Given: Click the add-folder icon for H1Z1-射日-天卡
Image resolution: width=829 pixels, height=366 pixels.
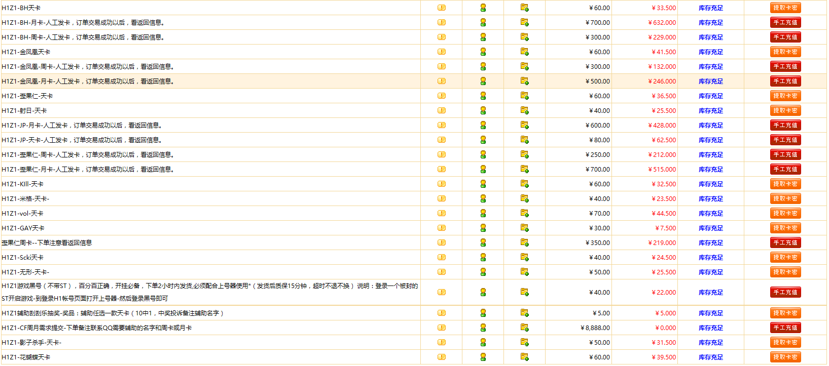Looking at the screenshot, I should [525, 110].
